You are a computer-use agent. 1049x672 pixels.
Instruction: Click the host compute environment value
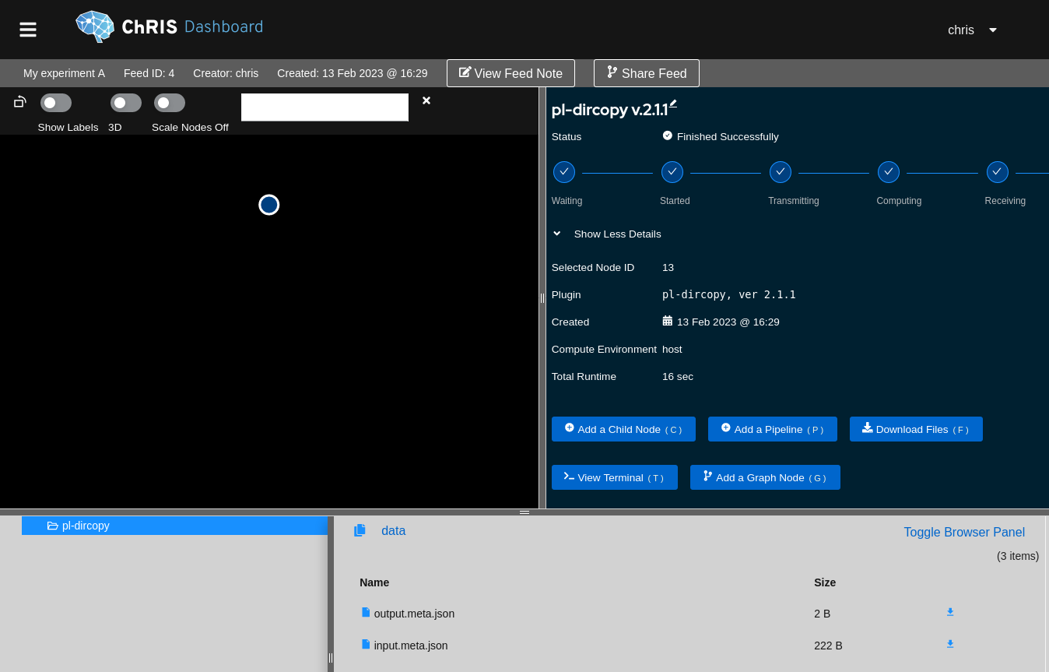pos(672,349)
